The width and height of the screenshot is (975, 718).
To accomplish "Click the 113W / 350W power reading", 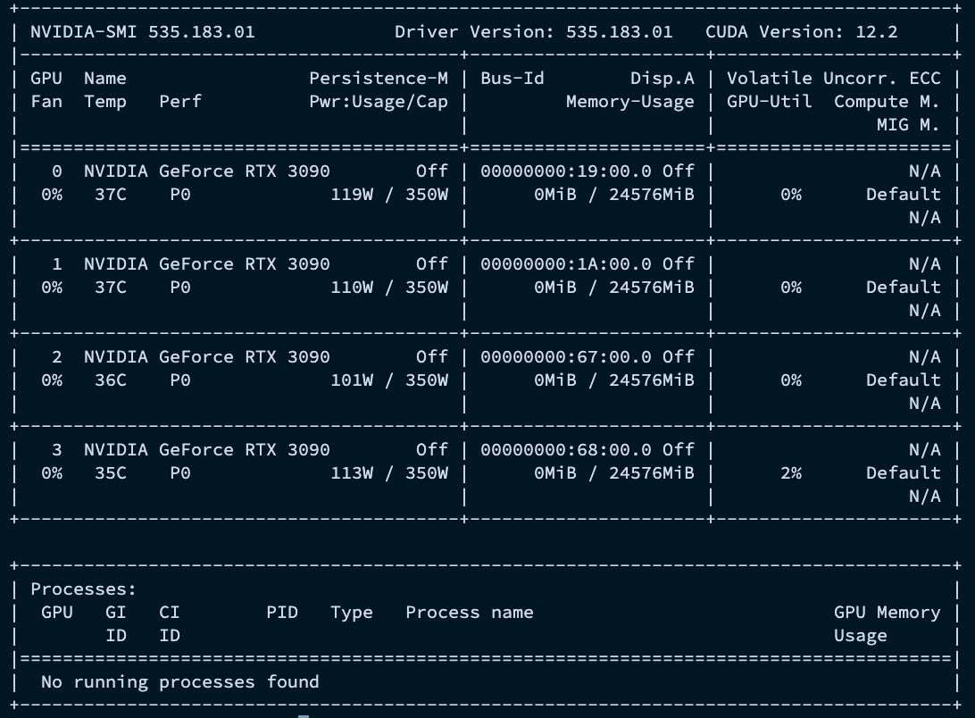I will pos(389,472).
